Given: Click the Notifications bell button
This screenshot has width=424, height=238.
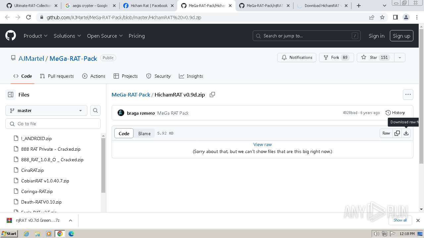Looking at the screenshot, I should click(297, 58).
